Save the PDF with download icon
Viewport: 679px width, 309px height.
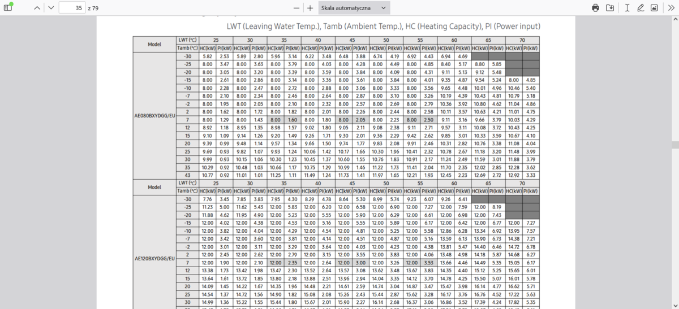coord(610,8)
